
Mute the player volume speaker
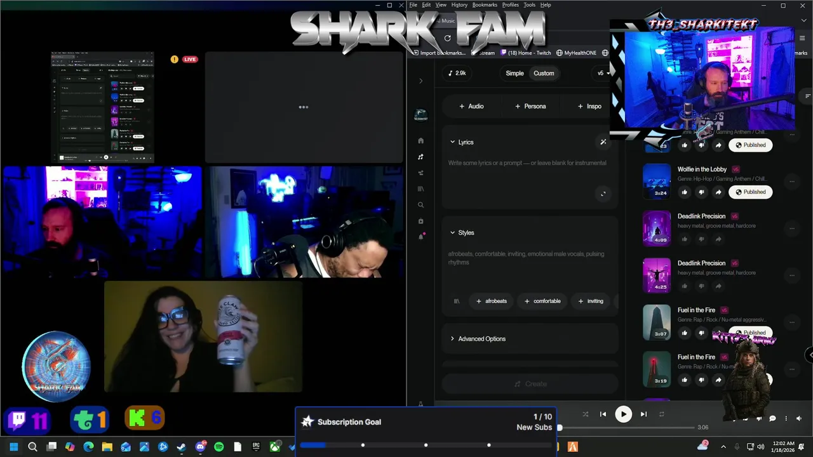tap(798, 418)
